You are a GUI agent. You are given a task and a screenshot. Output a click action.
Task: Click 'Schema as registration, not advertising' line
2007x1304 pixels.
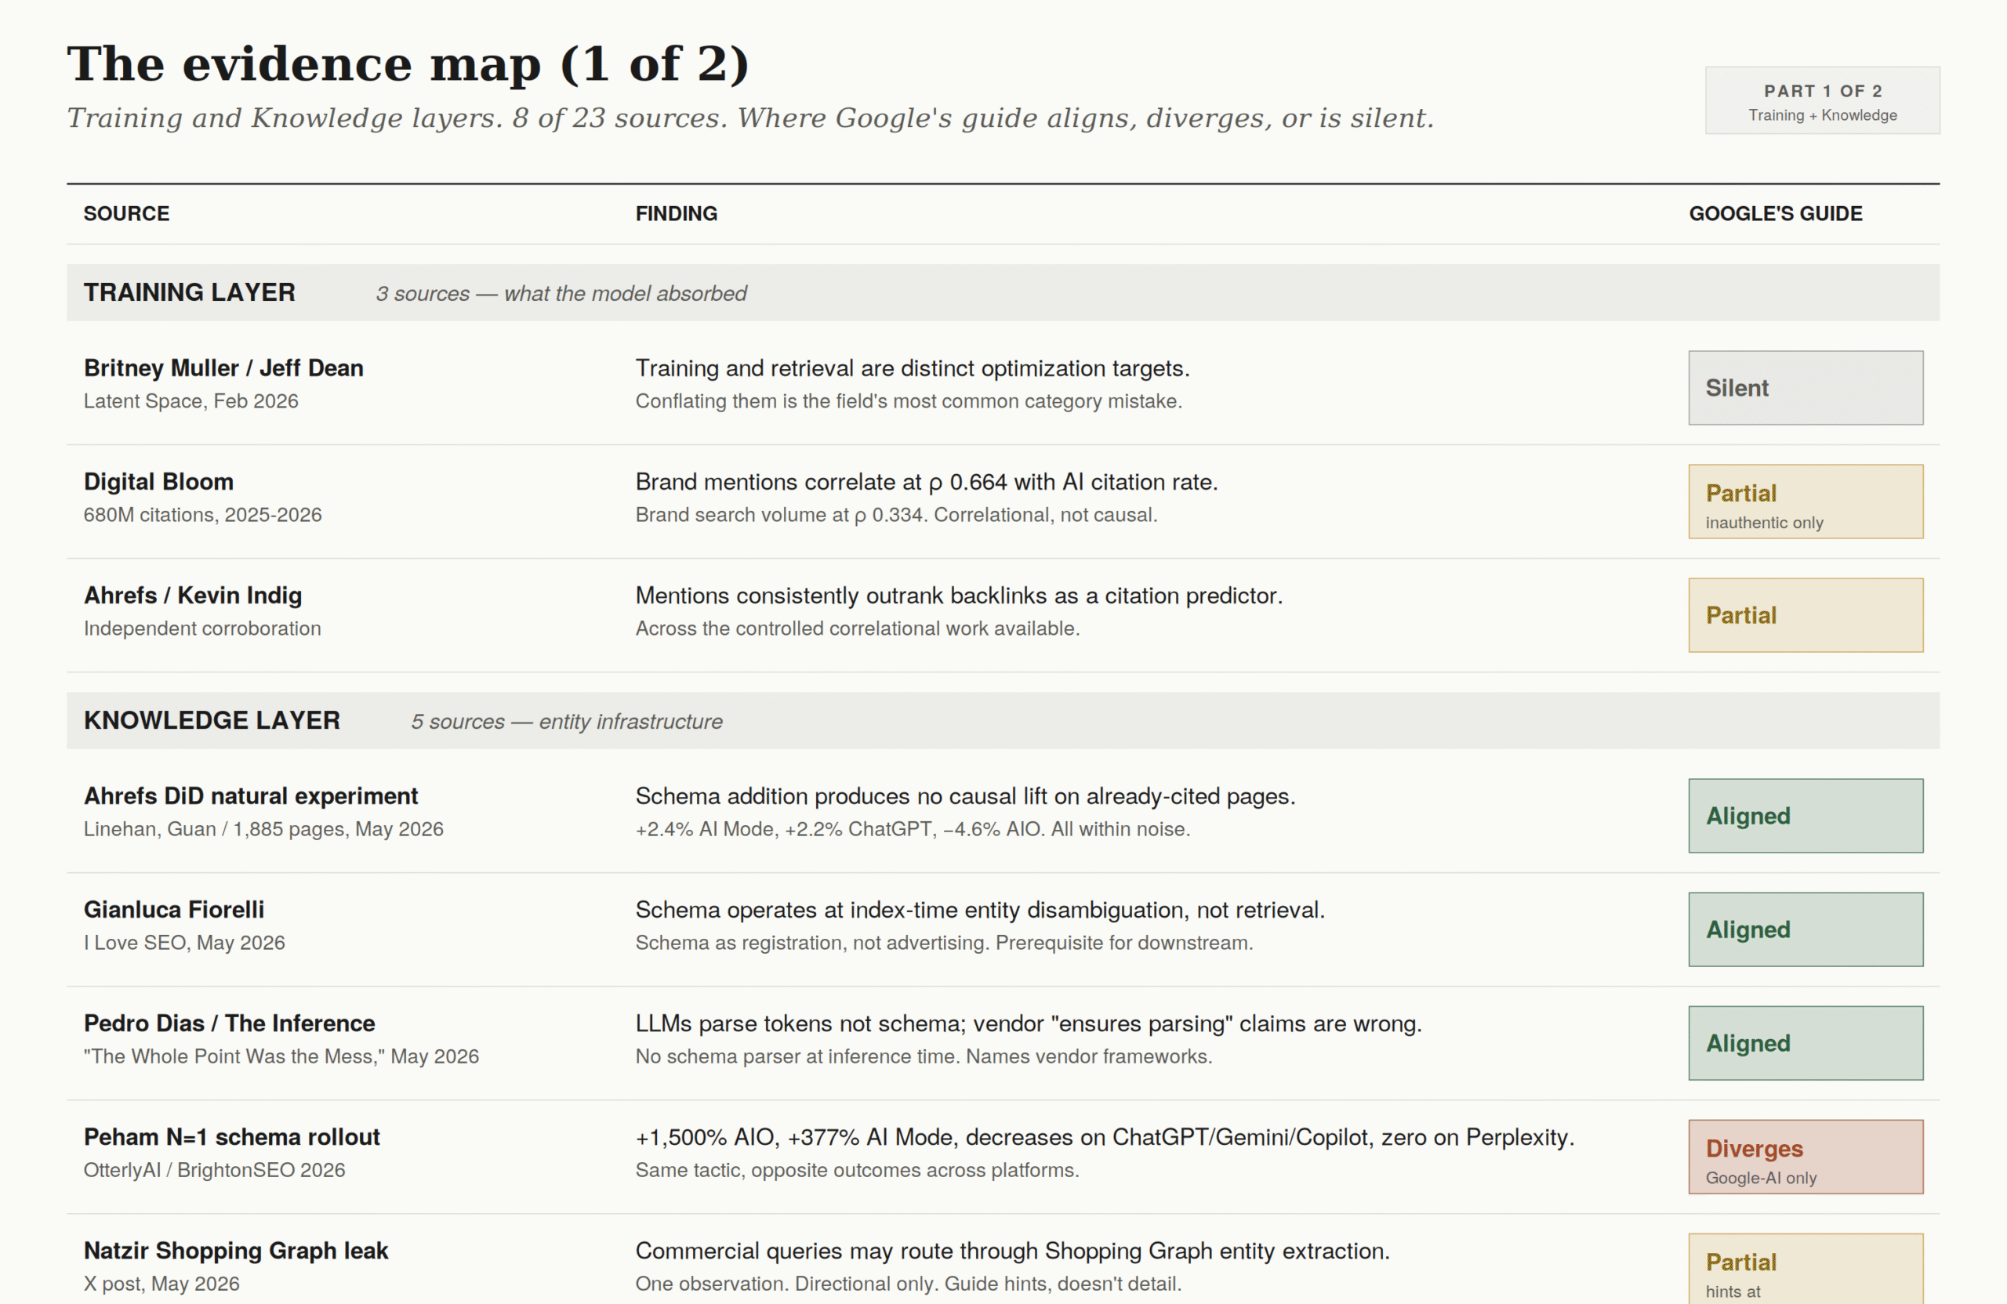pos(944,944)
